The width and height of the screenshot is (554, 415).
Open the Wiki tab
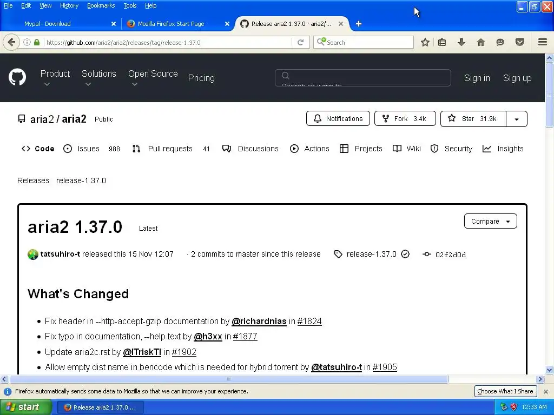[x=407, y=149]
